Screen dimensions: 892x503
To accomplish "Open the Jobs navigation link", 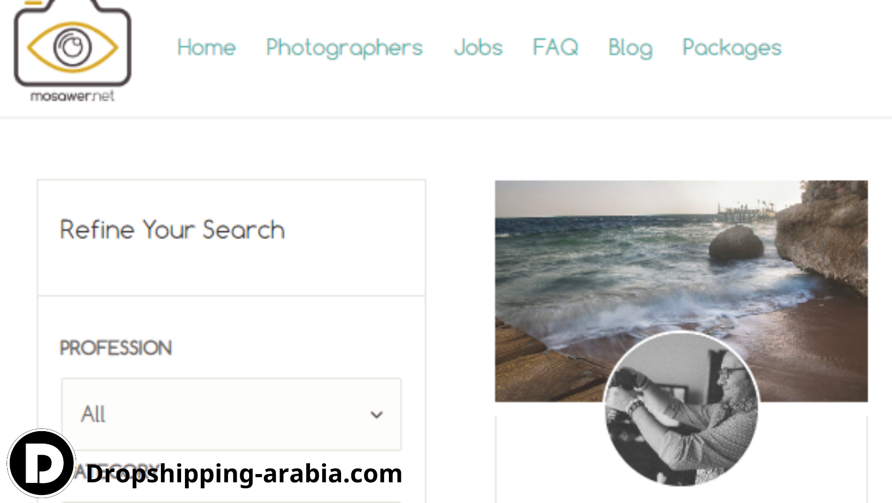I will [478, 47].
